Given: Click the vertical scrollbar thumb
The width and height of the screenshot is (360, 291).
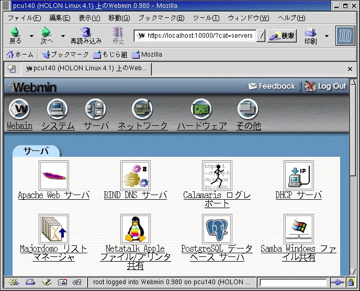Looking at the screenshot, I should click(353, 130).
